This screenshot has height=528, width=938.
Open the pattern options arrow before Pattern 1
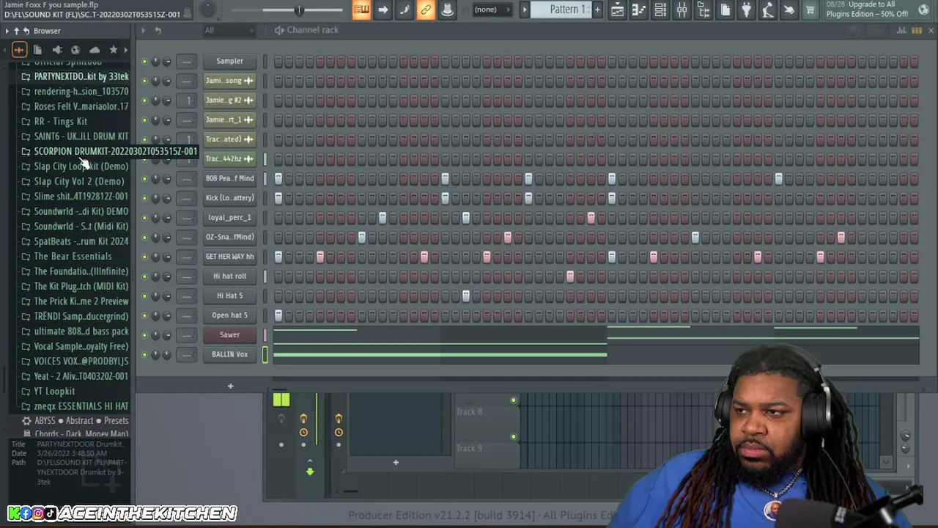pos(525,10)
